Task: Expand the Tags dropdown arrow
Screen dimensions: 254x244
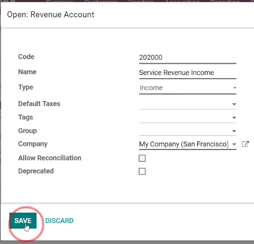Action: [234, 118]
